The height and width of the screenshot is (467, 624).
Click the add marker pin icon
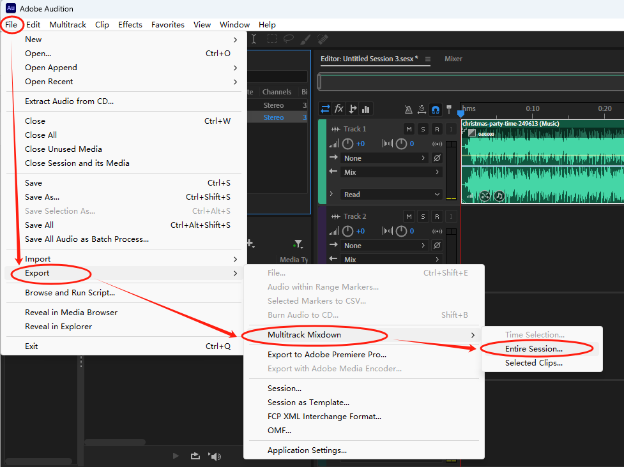[x=449, y=109]
